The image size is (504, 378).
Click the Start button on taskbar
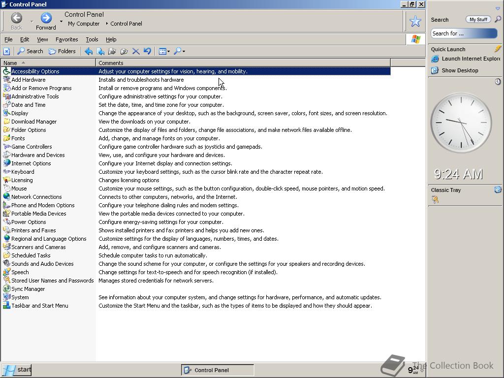click(16, 370)
